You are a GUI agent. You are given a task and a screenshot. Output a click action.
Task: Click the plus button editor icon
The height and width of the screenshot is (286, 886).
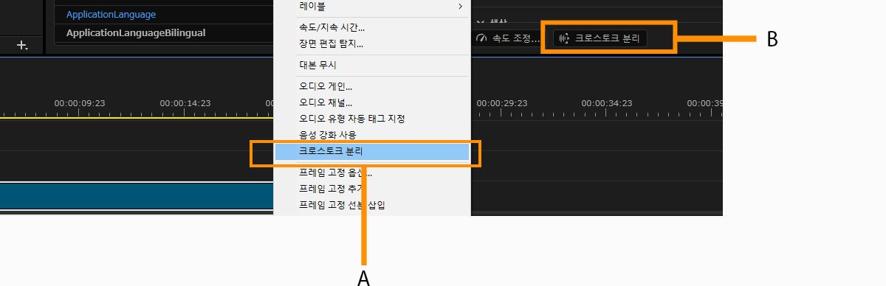tap(23, 46)
